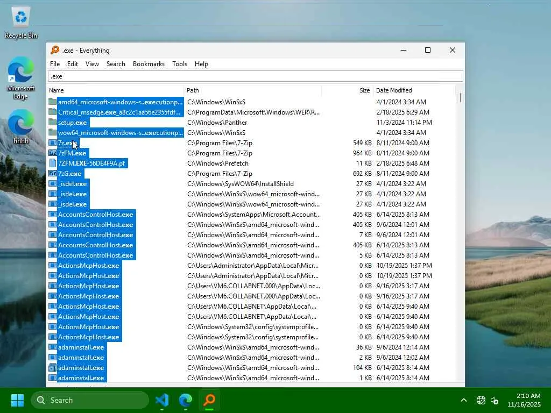The image size is (551, 413).
Task: Click the C:\Windows\Panther path cell
Action: 217,122
